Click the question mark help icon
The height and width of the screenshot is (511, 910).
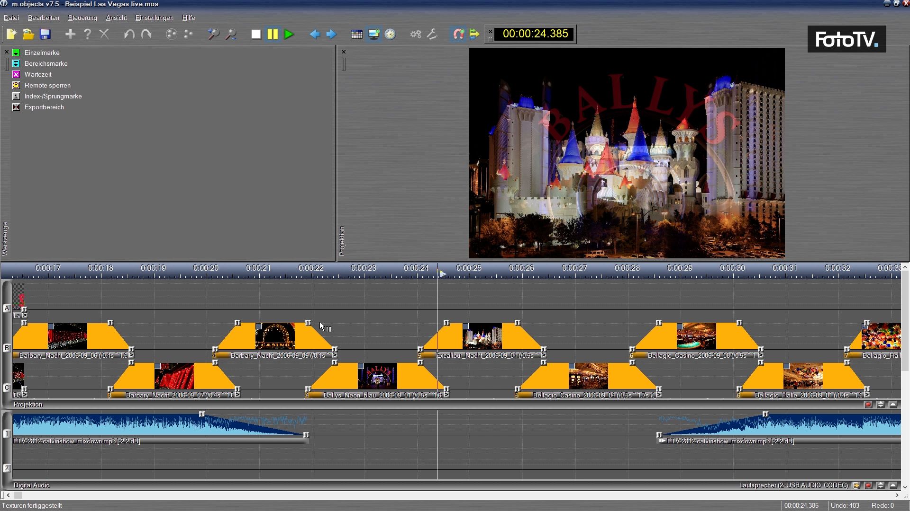pyautogui.click(x=87, y=34)
